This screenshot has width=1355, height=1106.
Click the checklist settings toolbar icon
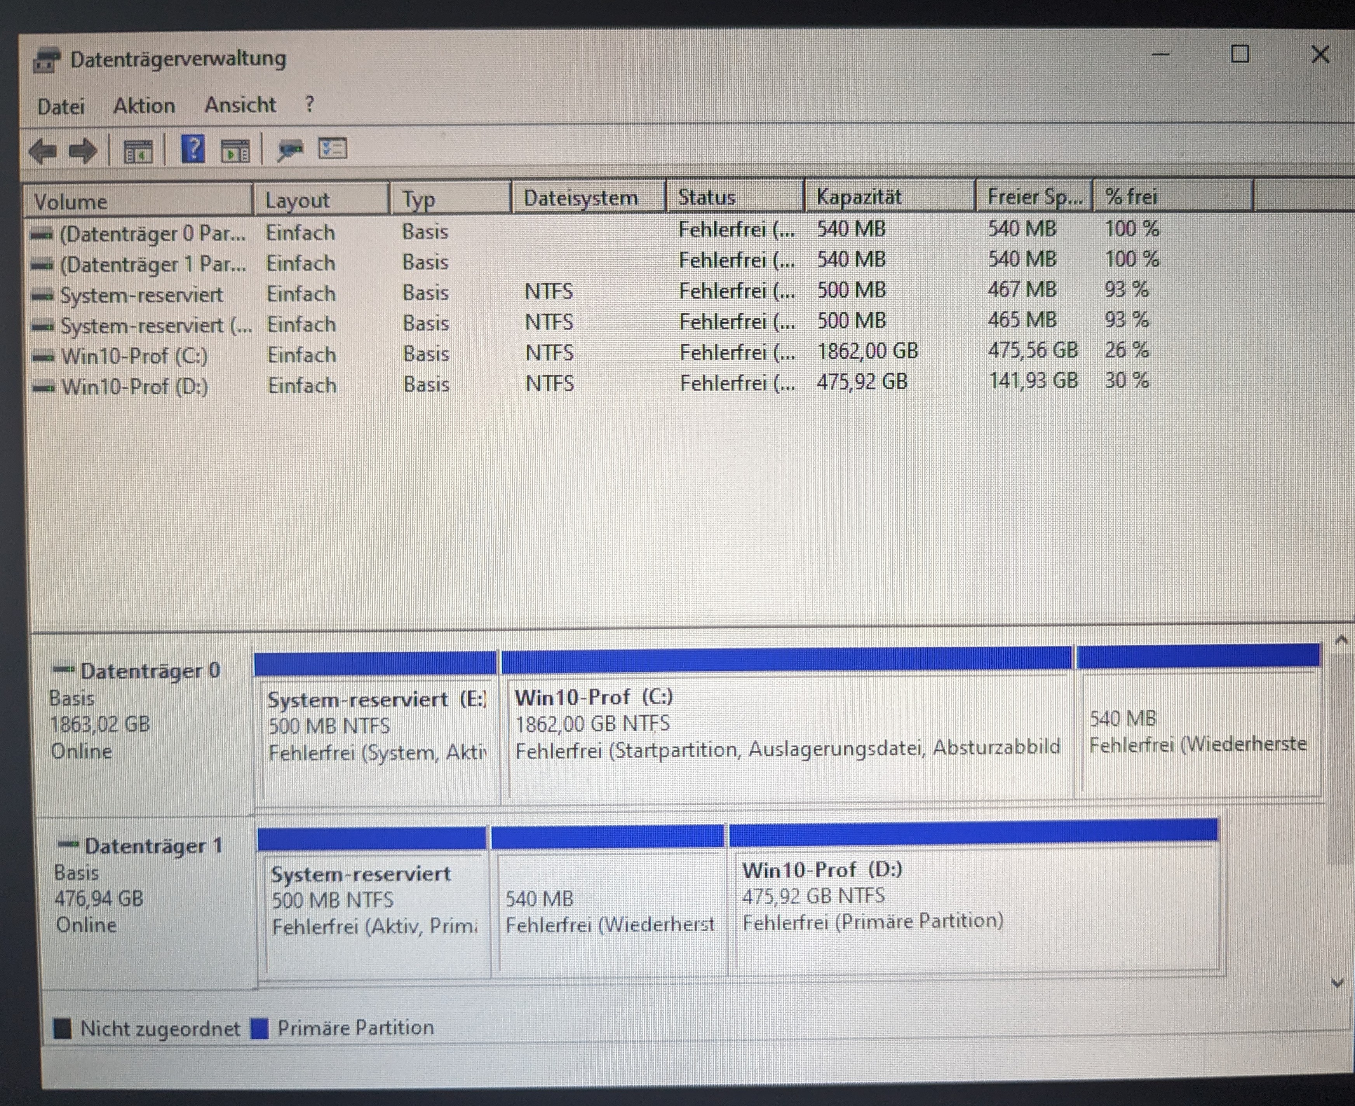pos(333,149)
